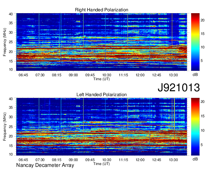Click the 10:30 tick label on the top plot
The image size is (208, 169).
[x=107, y=75]
